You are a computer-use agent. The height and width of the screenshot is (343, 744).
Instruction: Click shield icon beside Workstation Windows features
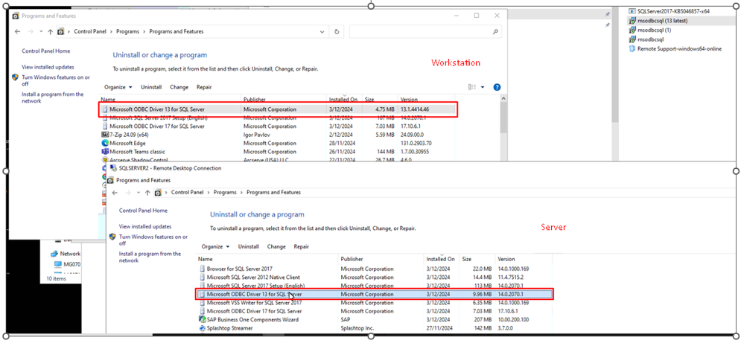tap(15, 77)
